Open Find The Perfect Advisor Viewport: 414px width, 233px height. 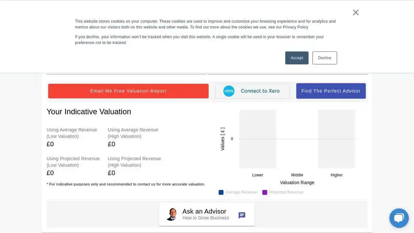(x=331, y=91)
